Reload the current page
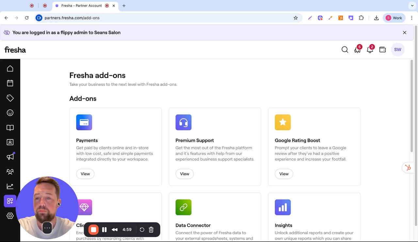 coord(27,18)
